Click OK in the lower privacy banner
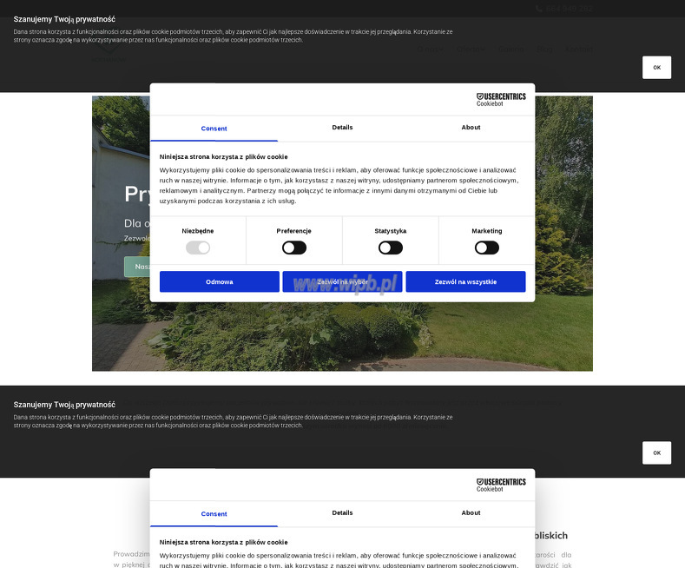The height and width of the screenshot is (568, 685). [x=656, y=452]
